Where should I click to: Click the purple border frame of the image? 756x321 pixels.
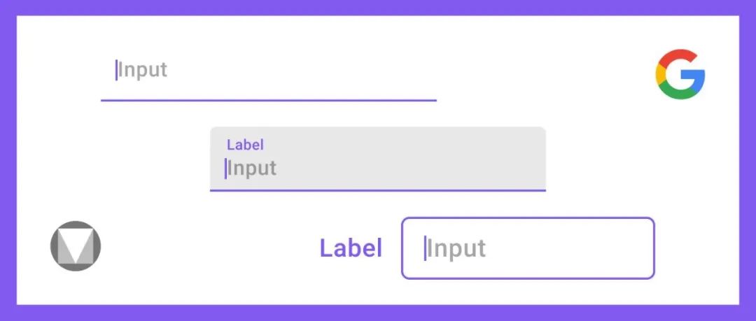point(378,7)
